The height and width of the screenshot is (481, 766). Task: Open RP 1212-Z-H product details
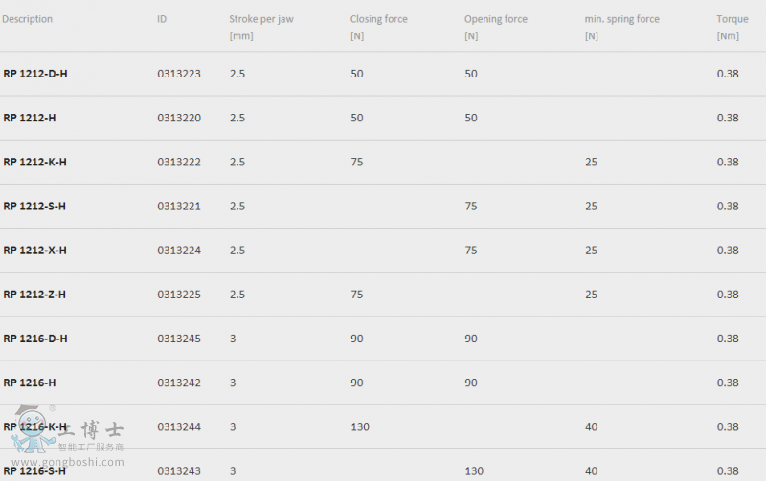pyautogui.click(x=34, y=295)
